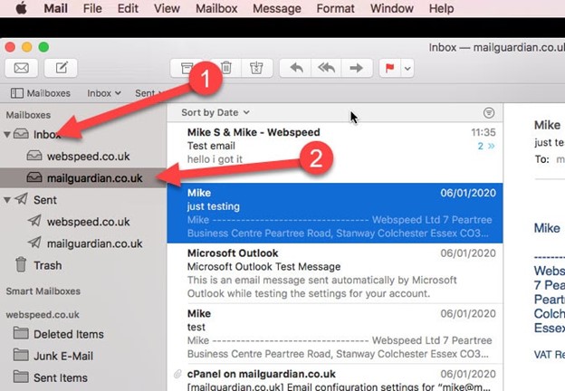Reply to the selected message

[296, 68]
